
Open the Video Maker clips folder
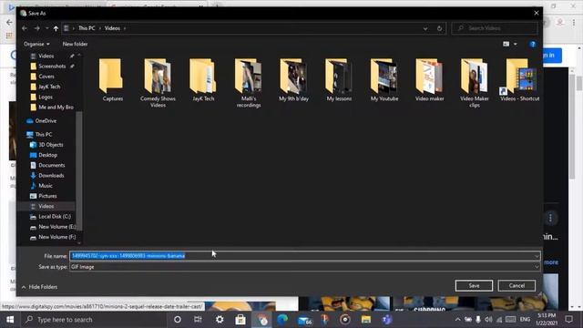pyautogui.click(x=475, y=83)
